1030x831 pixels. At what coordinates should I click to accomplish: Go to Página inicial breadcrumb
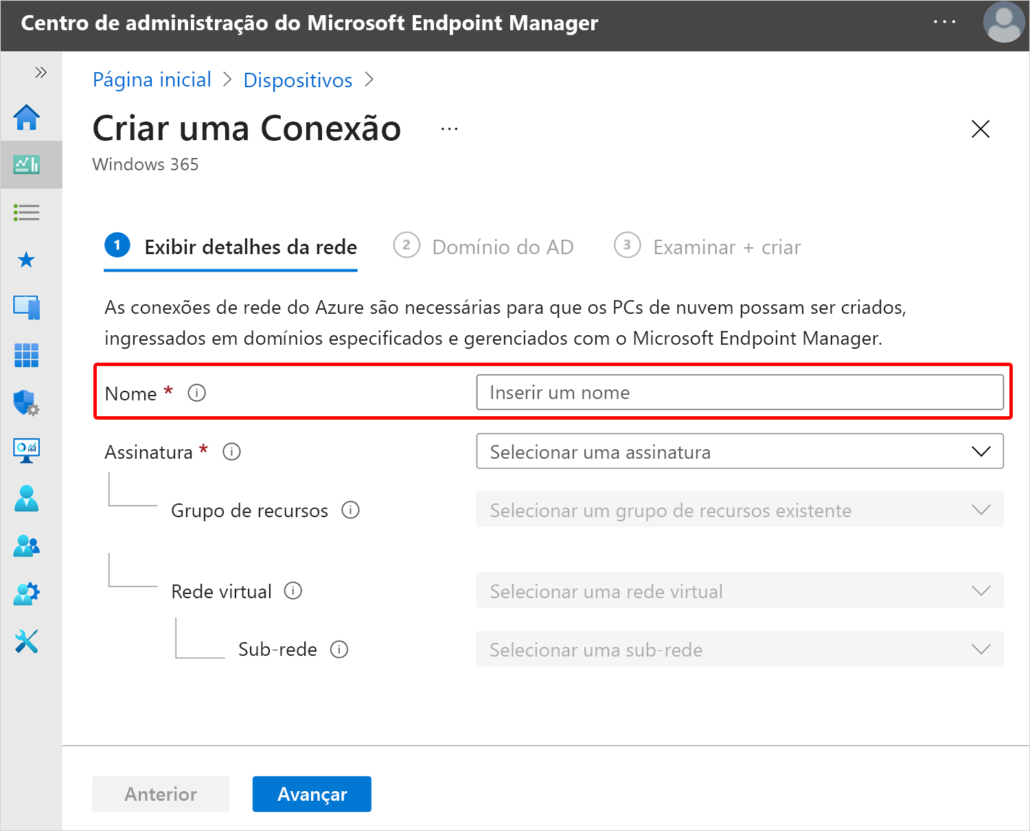pyautogui.click(x=152, y=80)
